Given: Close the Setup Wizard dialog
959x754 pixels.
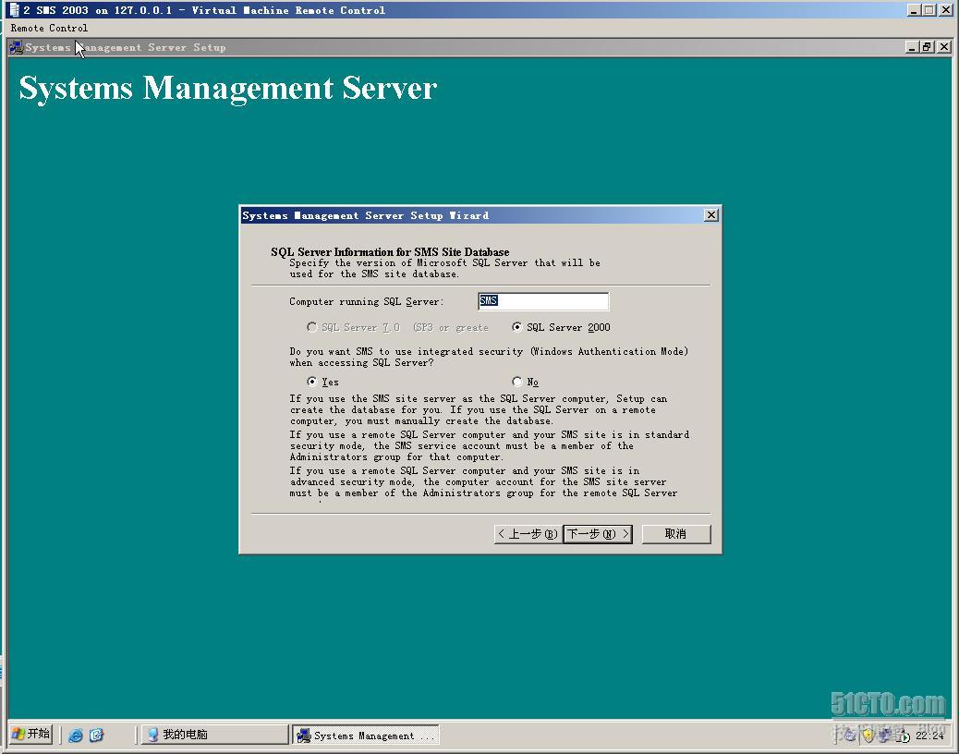Looking at the screenshot, I should tap(710, 215).
